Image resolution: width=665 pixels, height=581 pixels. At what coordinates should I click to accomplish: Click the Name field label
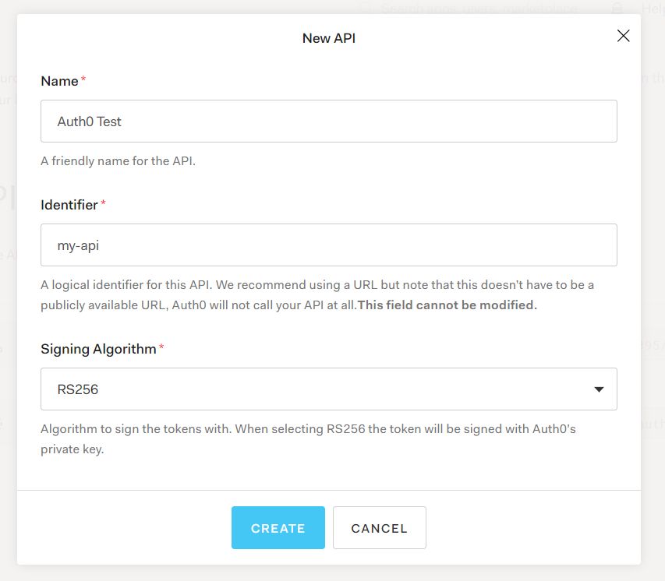pyautogui.click(x=59, y=81)
